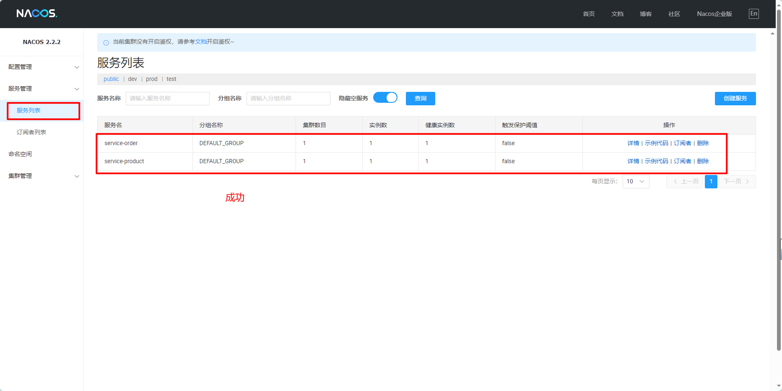Viewport: 782px width, 391px height.
Task: Switch language with the En icon
Action: (753, 14)
